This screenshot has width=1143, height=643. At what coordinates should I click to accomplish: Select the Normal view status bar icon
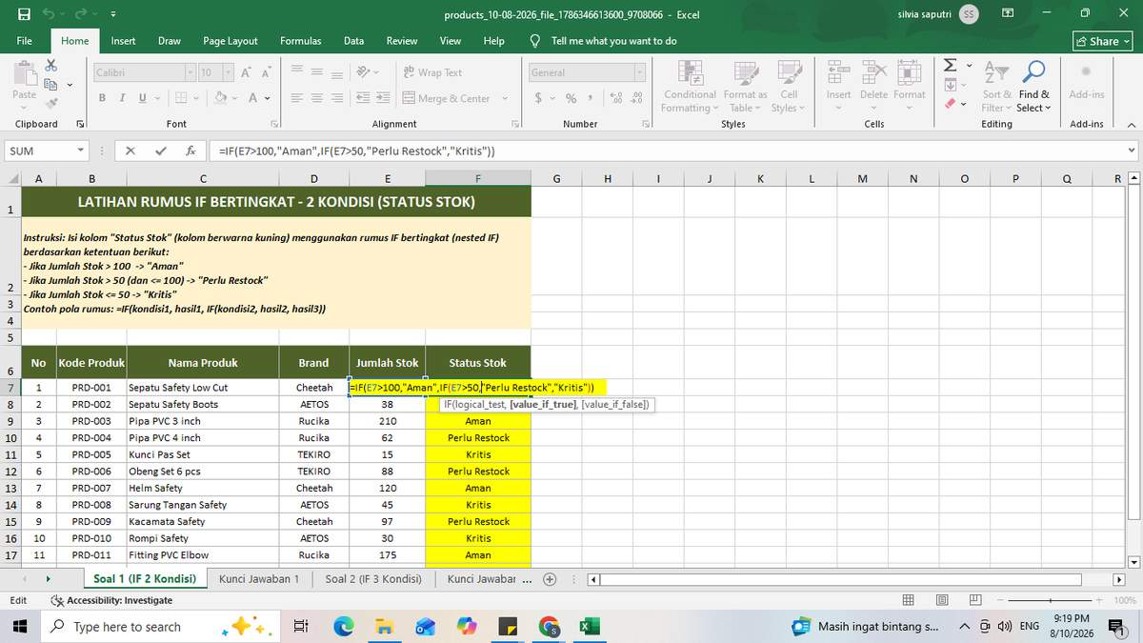click(x=909, y=600)
